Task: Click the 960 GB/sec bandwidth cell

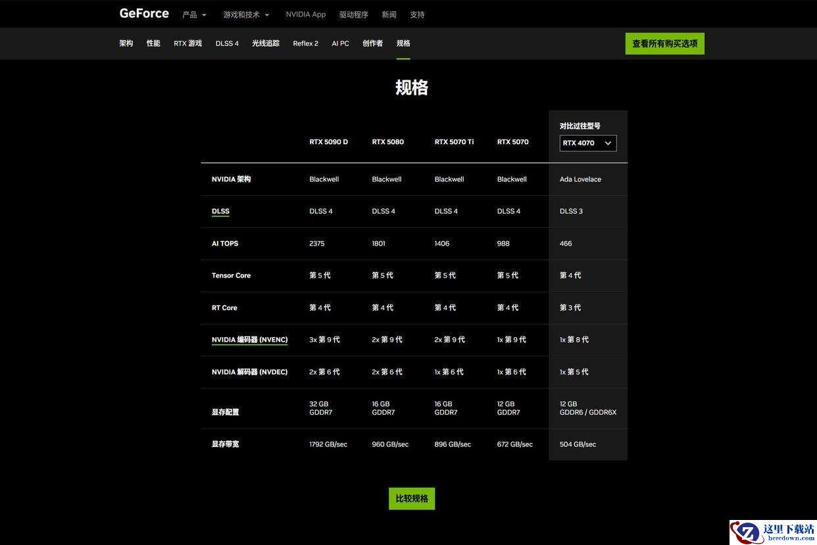Action: 390,444
